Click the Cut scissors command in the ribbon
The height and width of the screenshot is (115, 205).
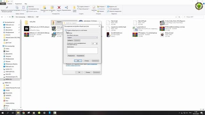tap(30, 6)
